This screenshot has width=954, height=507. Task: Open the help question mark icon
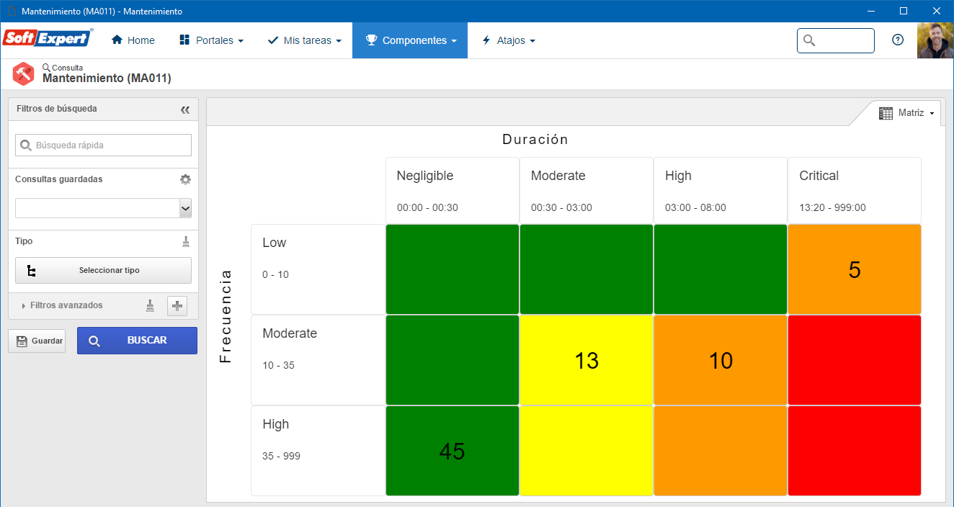[x=898, y=40]
